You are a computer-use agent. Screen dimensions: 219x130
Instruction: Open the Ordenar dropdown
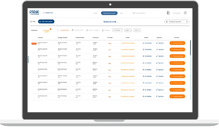107,30
